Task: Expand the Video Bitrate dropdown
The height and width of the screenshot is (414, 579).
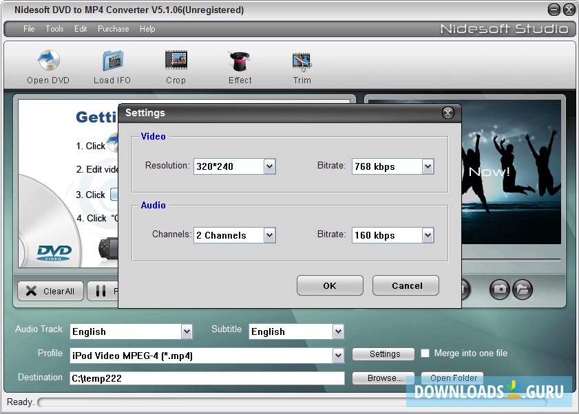Action: pos(428,166)
